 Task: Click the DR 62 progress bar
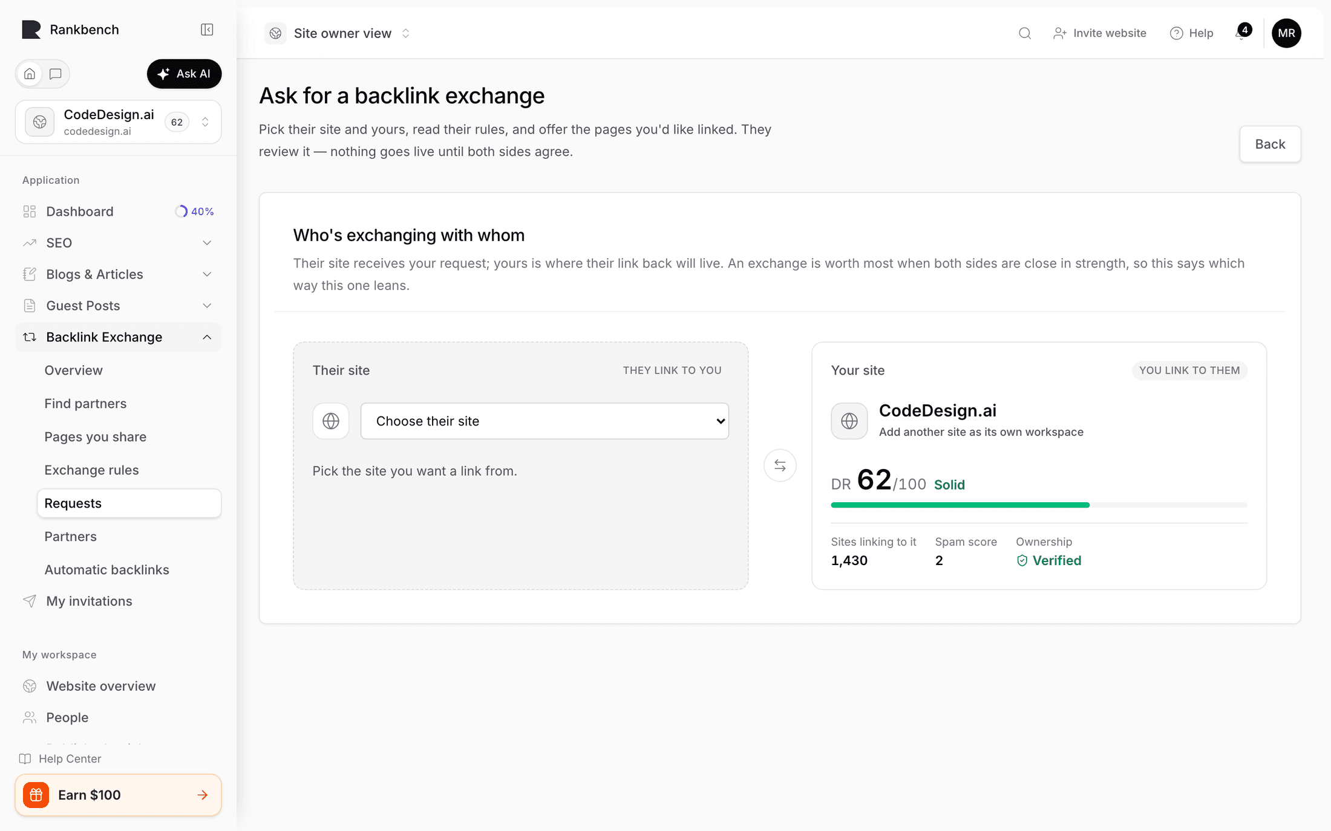click(1039, 505)
